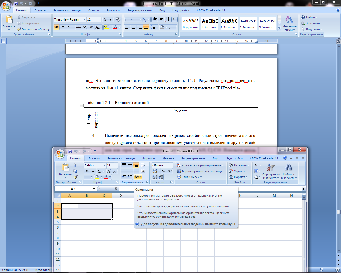
Task: Open Word's Разметка страницы tab
Action: (x=67, y=10)
